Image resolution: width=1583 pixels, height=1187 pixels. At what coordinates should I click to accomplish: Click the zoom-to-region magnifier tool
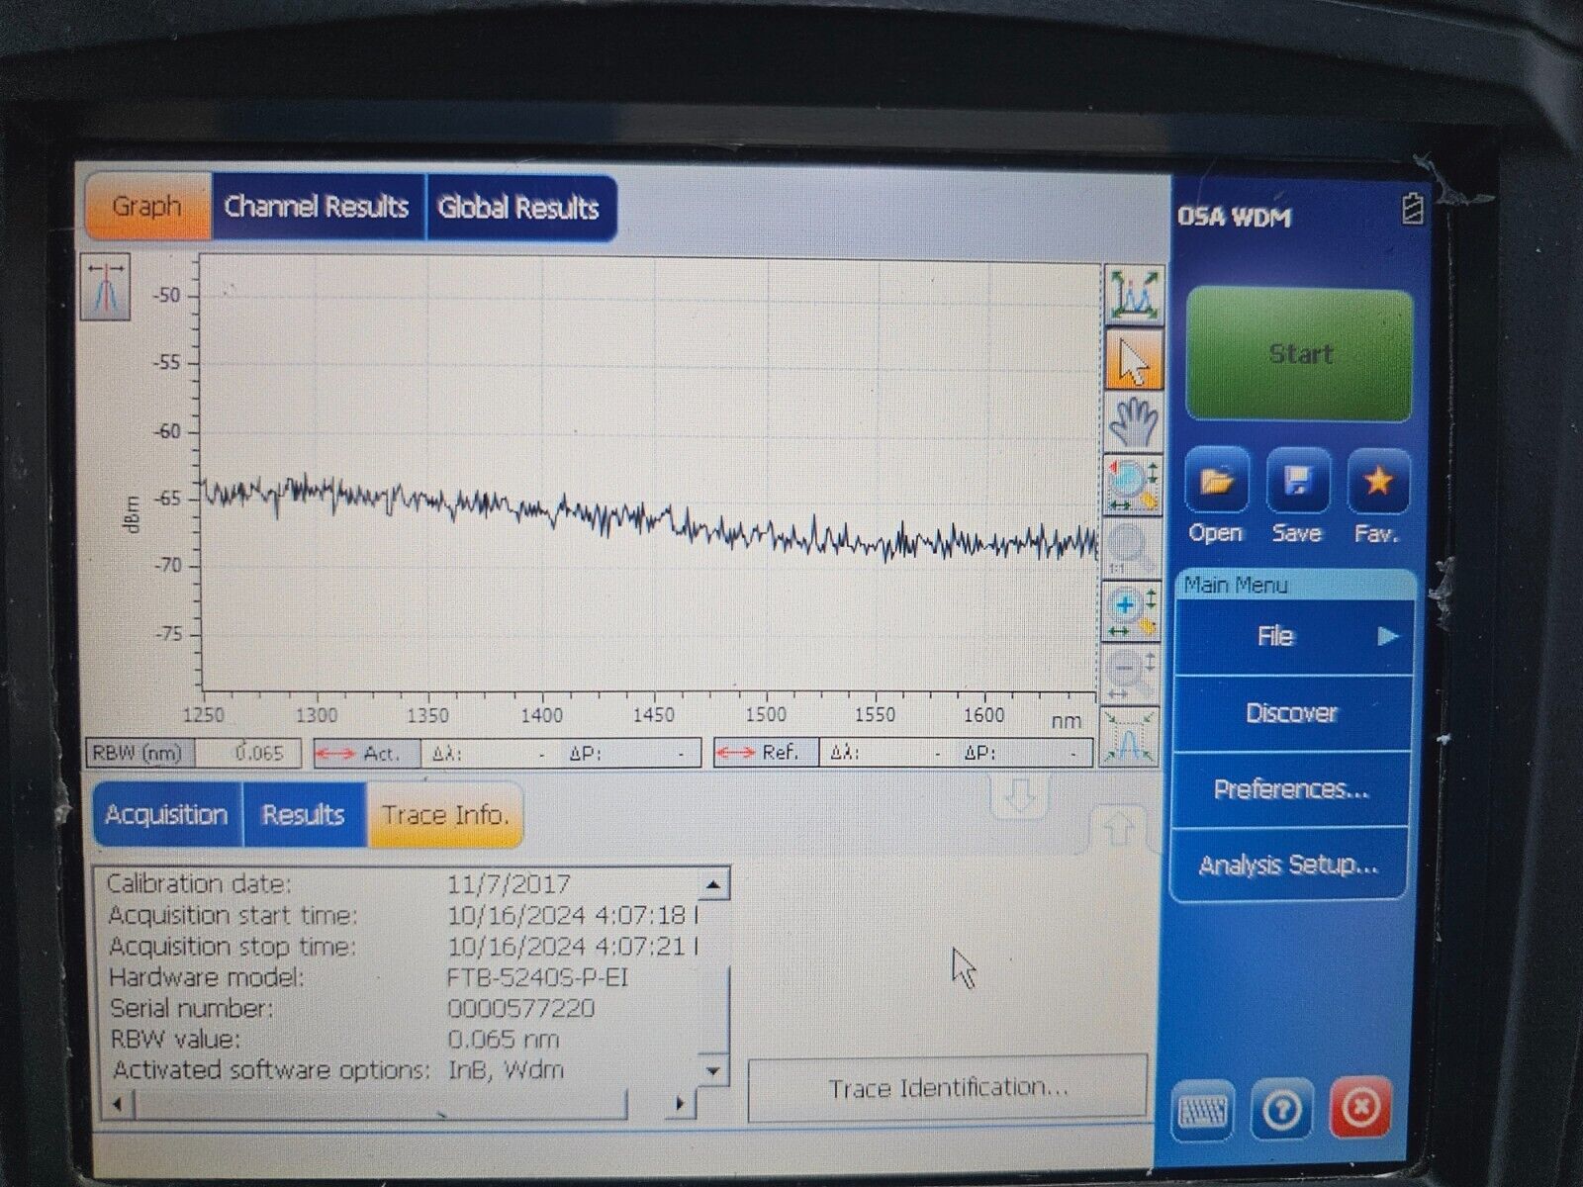(1131, 485)
